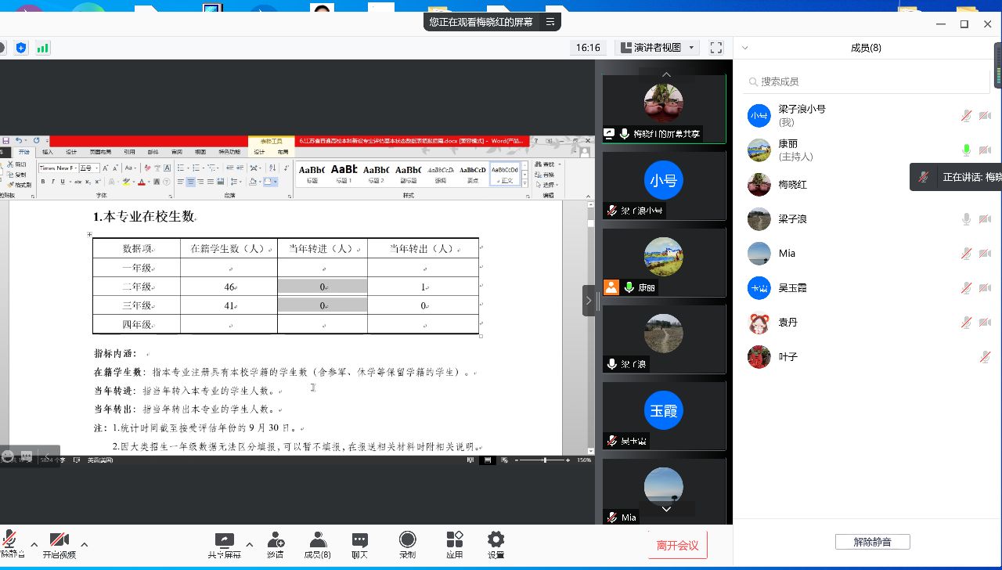
Task: Enter full screen mode icon
Action: click(715, 48)
